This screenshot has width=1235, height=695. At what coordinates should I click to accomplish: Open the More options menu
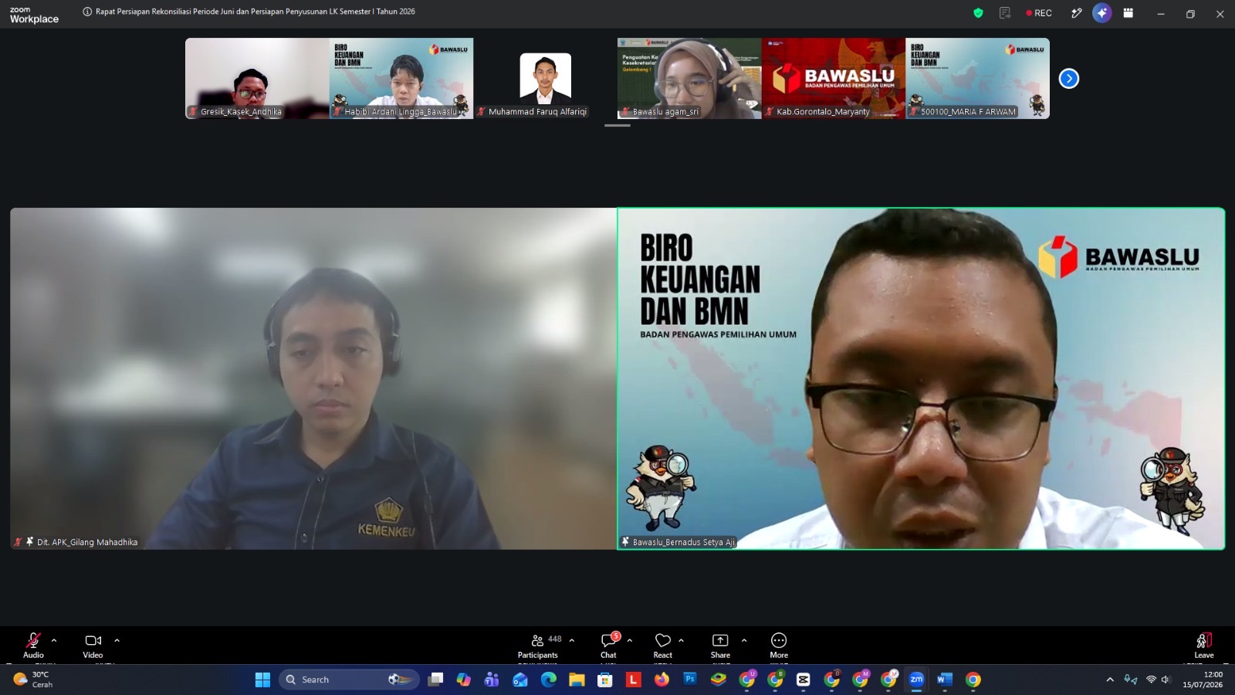(x=779, y=645)
